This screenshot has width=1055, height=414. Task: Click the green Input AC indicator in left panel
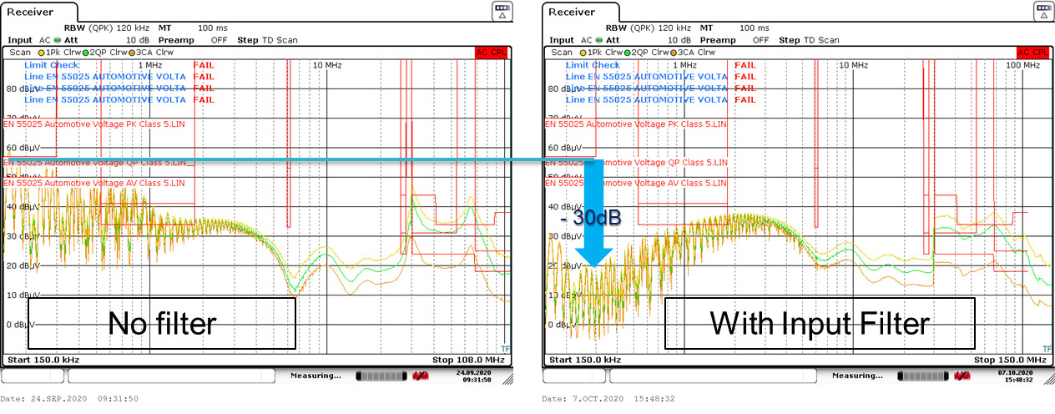click(57, 40)
